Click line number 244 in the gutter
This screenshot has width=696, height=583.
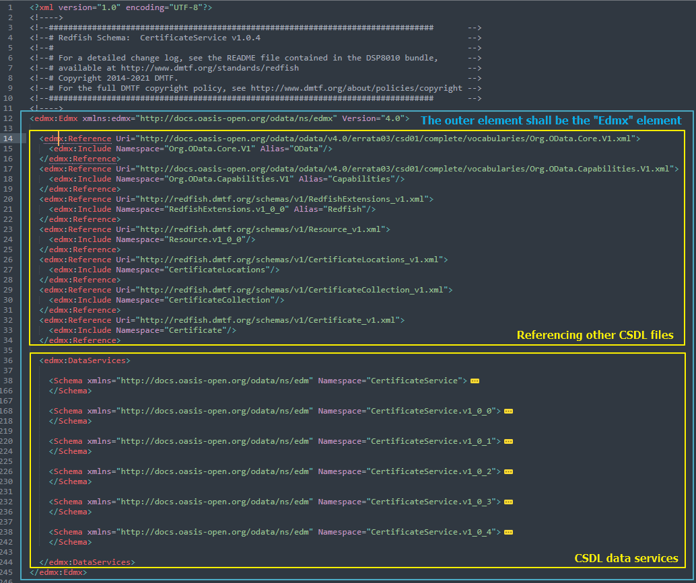(7, 562)
